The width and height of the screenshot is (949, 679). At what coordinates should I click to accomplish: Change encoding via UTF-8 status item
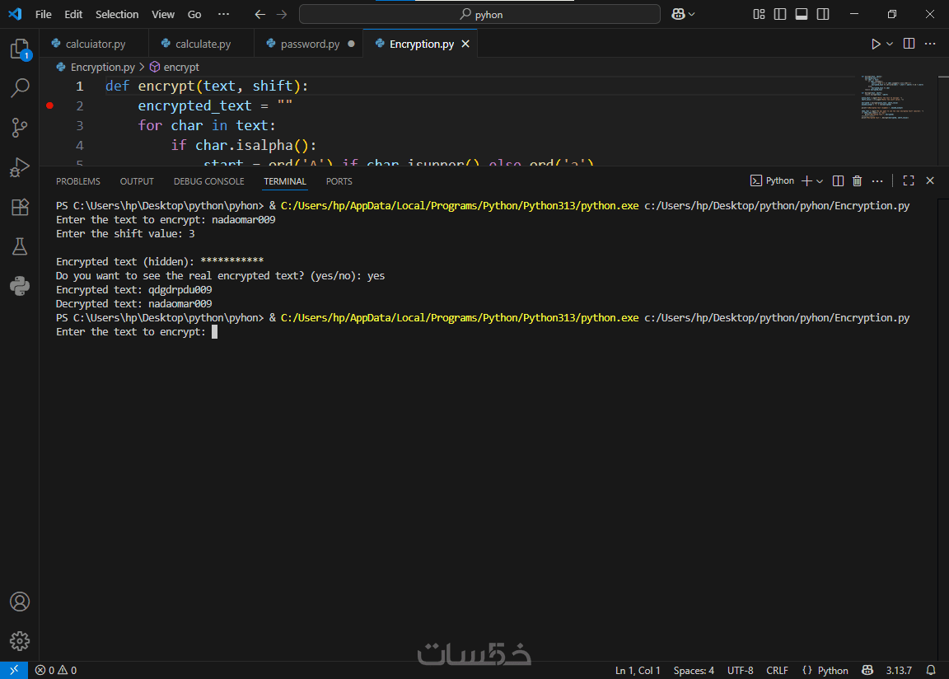tap(741, 671)
